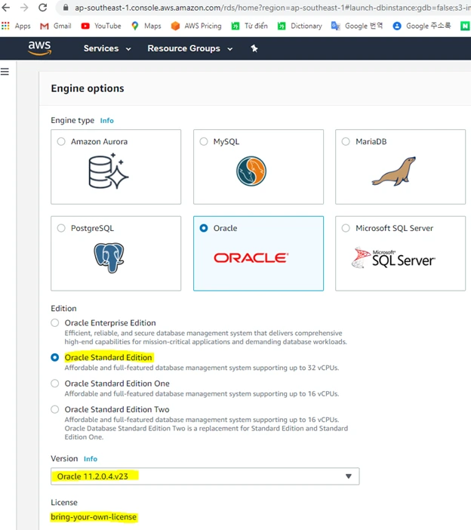Open the Google 주소록 contacts bookmark
The height and width of the screenshot is (530, 471).
pyautogui.click(x=422, y=26)
